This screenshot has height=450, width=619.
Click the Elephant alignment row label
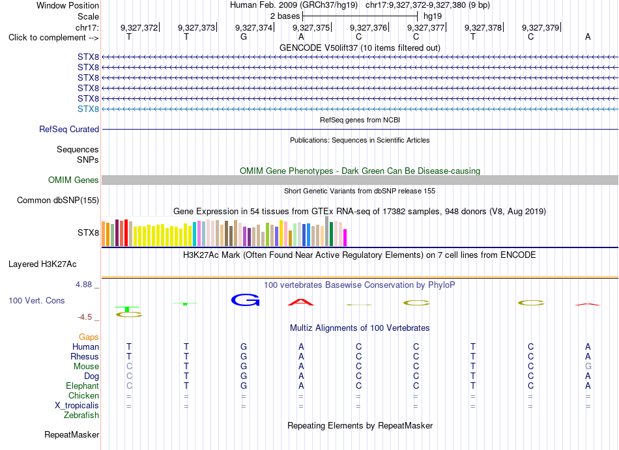(x=82, y=386)
